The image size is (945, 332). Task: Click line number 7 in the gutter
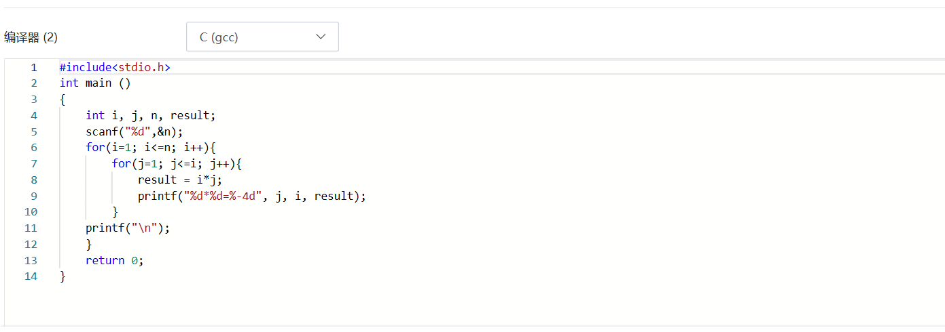coord(34,164)
